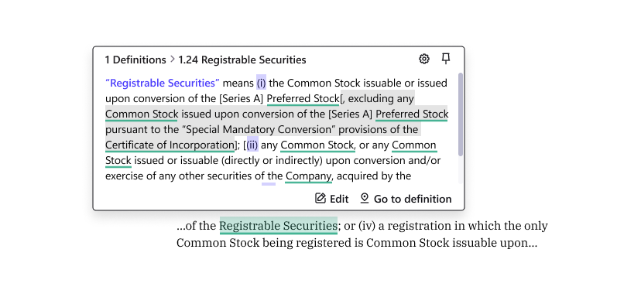Pin the definition popup with the pin icon
Viewport: 641px width, 297px height.
point(446,59)
